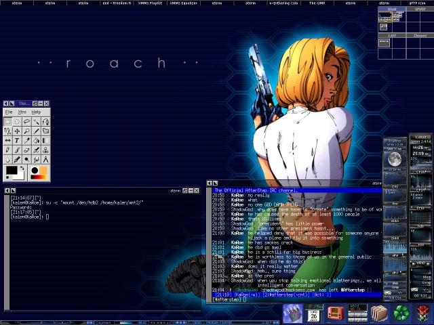The image size is (434, 325).
Task: Select the Smudge finger tool
Action: point(36,160)
